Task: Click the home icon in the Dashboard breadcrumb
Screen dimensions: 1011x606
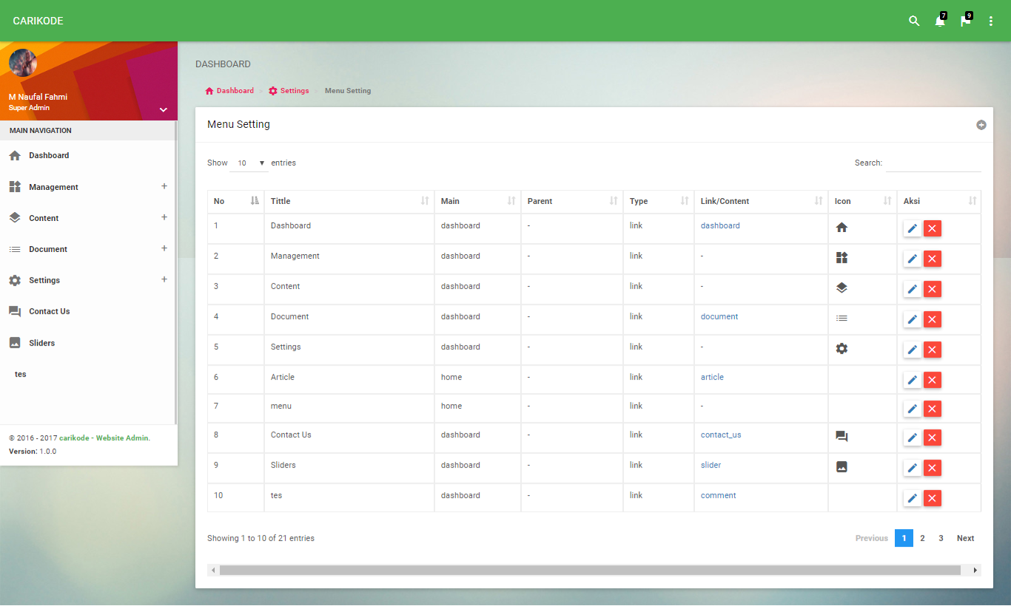Action: 208,90
